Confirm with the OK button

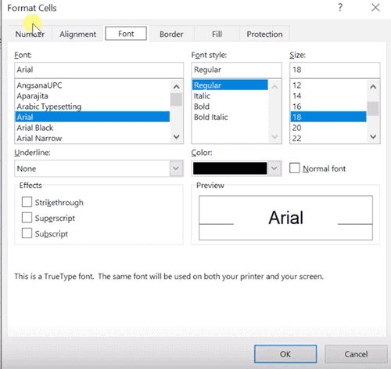(x=285, y=354)
